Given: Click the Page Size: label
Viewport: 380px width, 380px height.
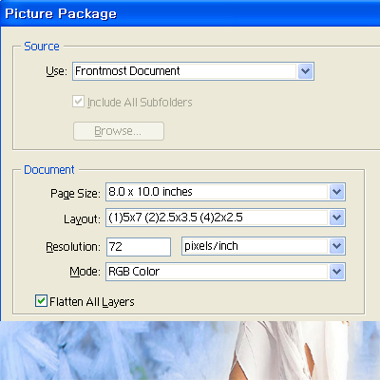Looking at the screenshot, I should point(75,194).
